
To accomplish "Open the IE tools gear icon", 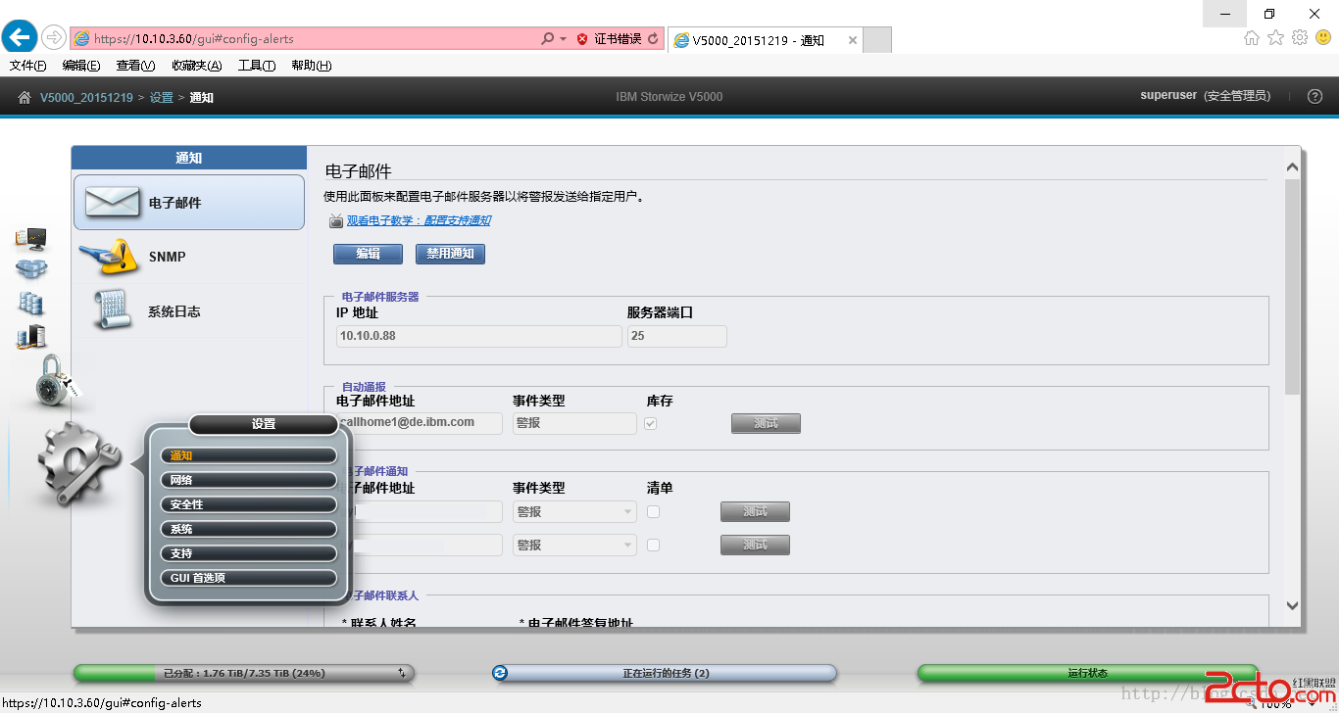I will (x=1300, y=38).
